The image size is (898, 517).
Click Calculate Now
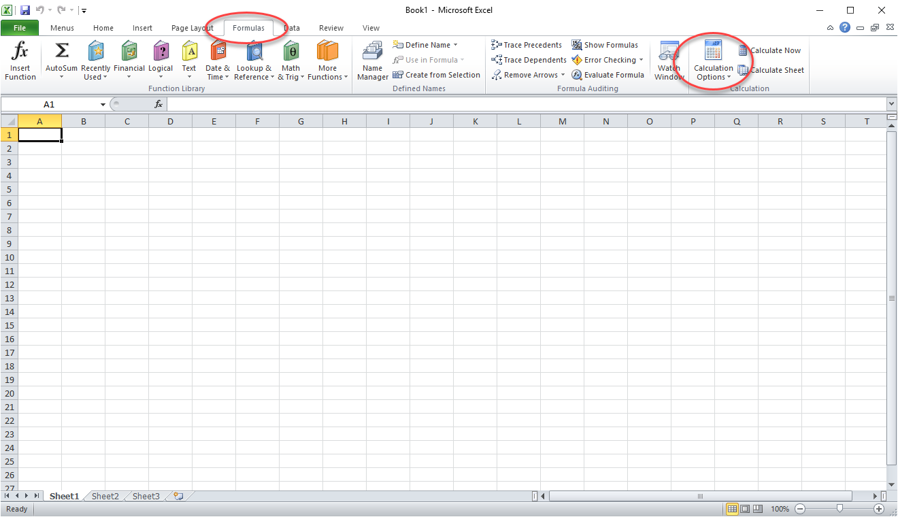tap(769, 50)
